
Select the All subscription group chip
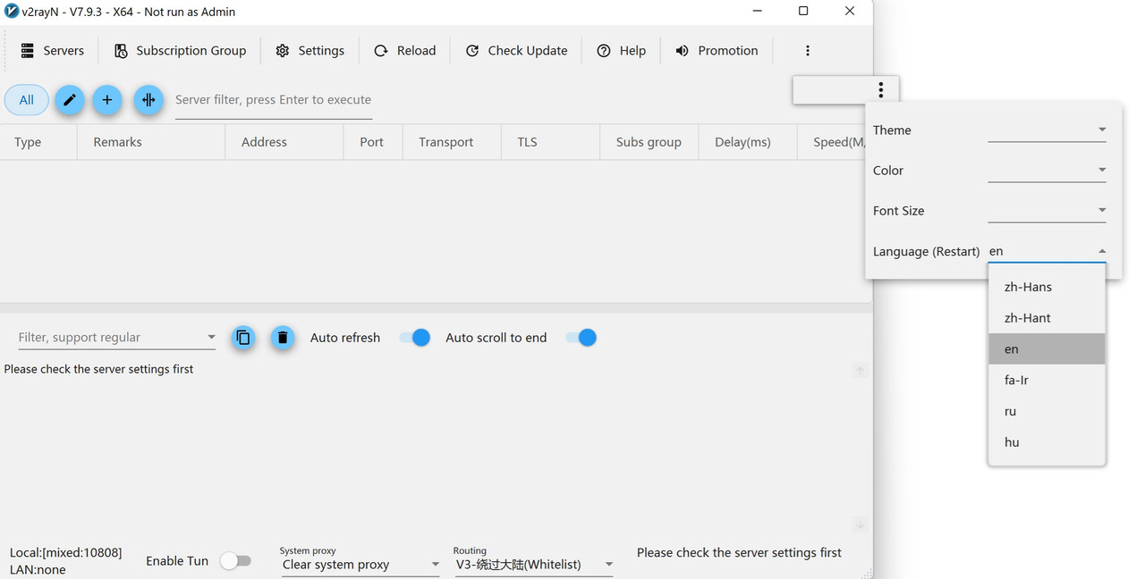point(27,100)
